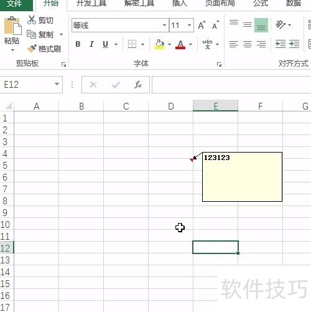The image size is (311, 312).
Task: Open the 文件 tab
Action: point(14,3)
